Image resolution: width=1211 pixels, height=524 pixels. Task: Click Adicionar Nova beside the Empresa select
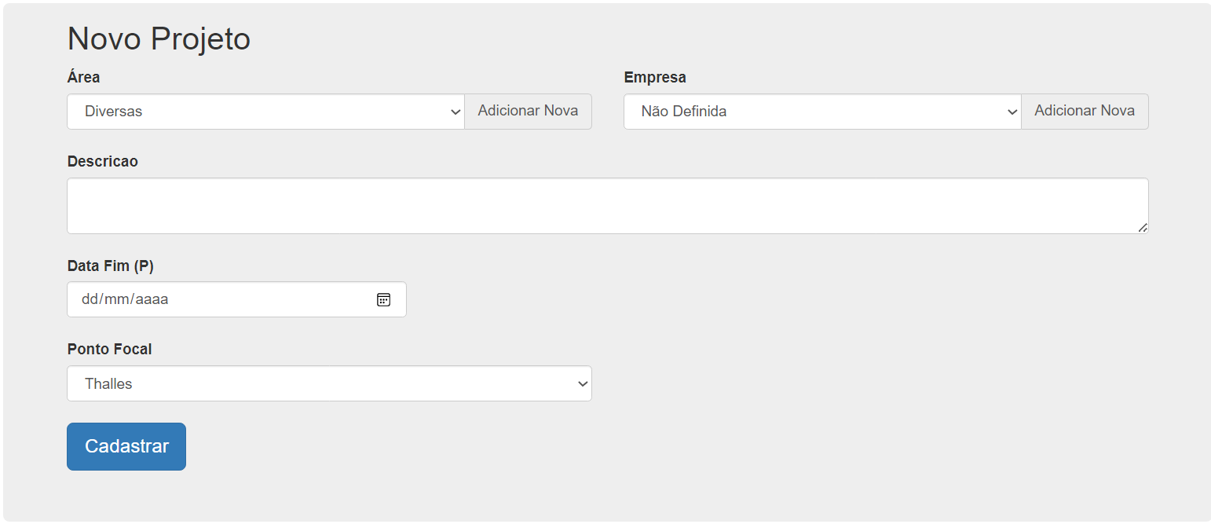pos(1085,111)
